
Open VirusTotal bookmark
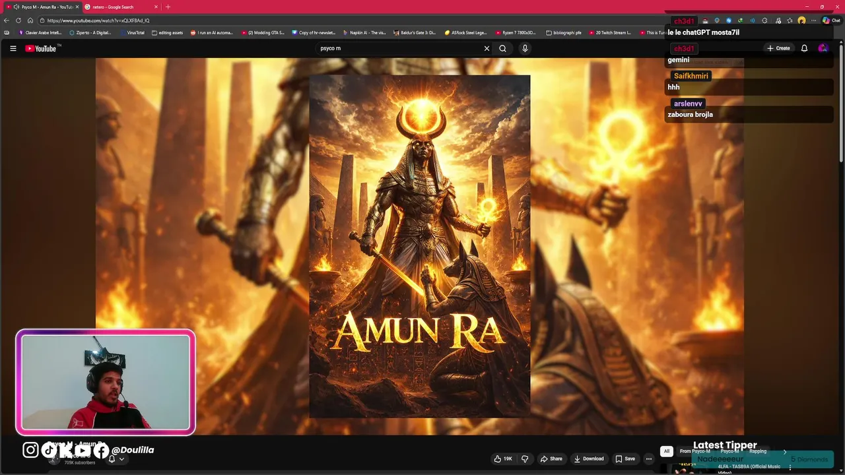131,32
